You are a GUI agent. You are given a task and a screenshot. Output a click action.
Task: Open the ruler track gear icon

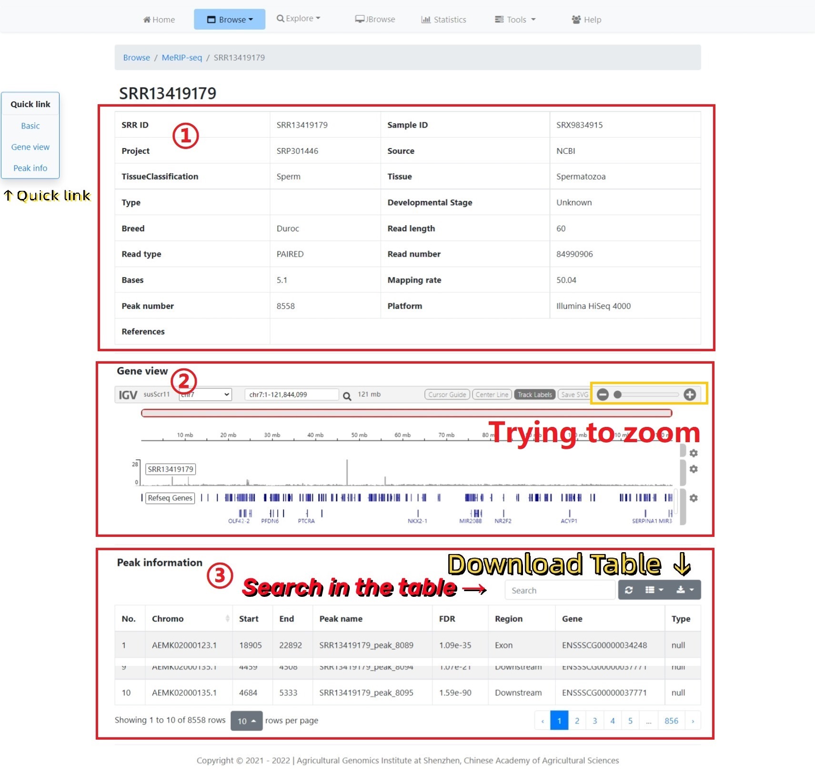694,453
